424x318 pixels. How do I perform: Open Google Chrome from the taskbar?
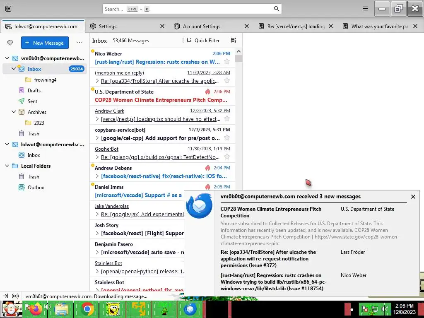pyautogui.click(x=87, y=309)
